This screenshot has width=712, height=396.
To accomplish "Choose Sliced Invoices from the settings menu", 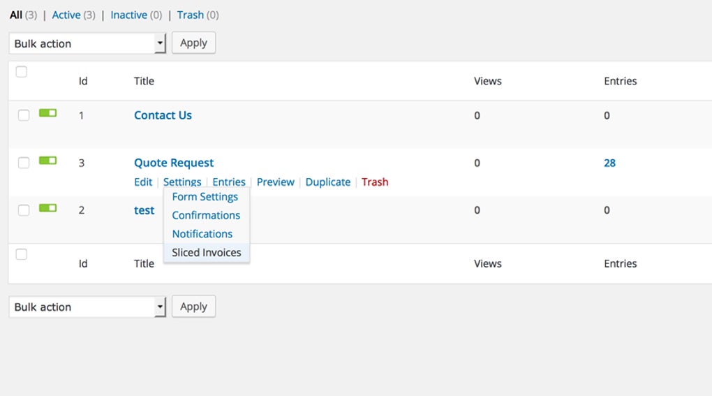I will tap(207, 253).
